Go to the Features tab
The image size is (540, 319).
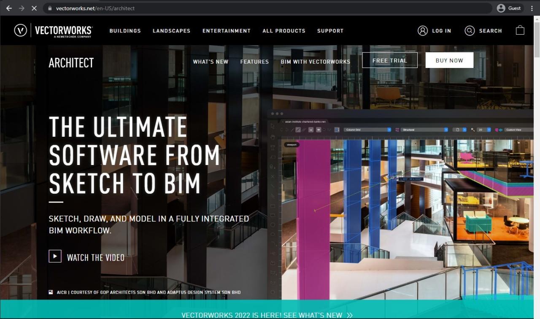(254, 62)
